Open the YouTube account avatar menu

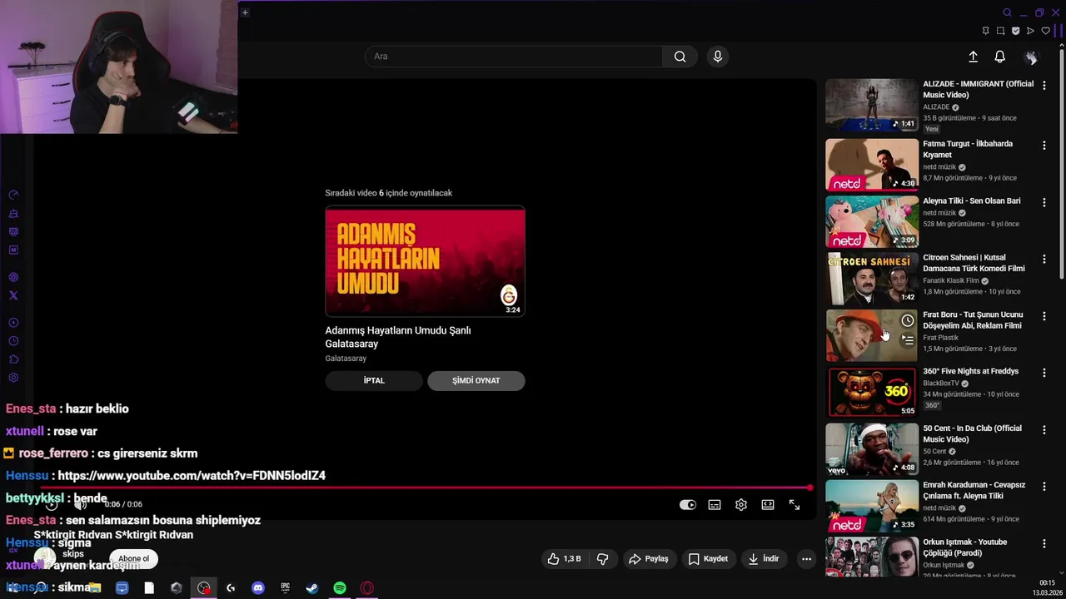pyautogui.click(x=1031, y=57)
